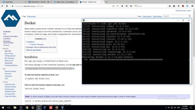Viewport: 195px width, 110px height.
Task: Jump to How to use docker section
Action: tap(33, 50)
